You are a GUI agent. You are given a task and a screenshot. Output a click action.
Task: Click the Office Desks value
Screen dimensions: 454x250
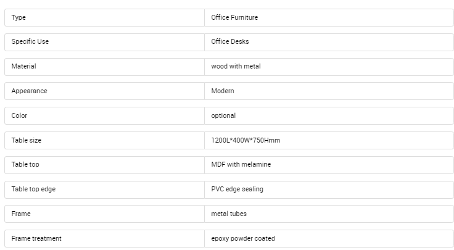click(230, 42)
